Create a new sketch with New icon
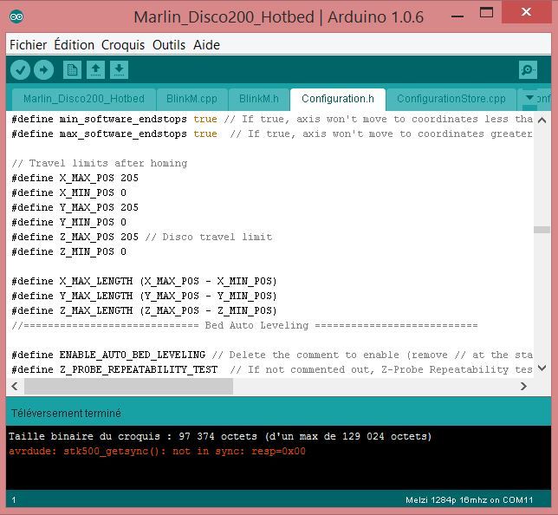Viewport: 558px width, 515px height. (72, 70)
